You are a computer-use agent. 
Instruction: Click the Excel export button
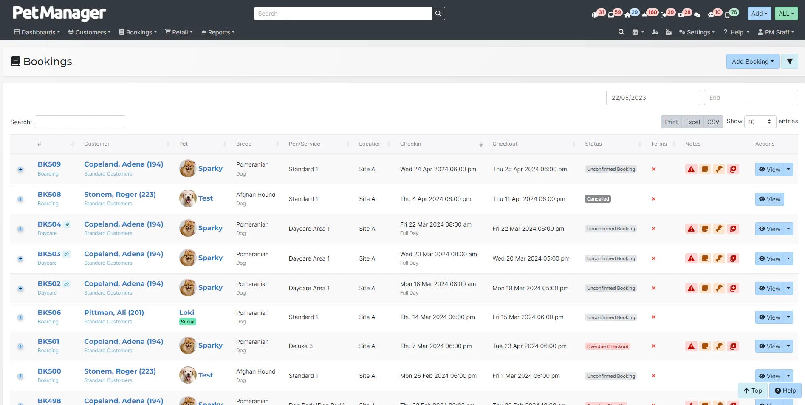pos(692,122)
